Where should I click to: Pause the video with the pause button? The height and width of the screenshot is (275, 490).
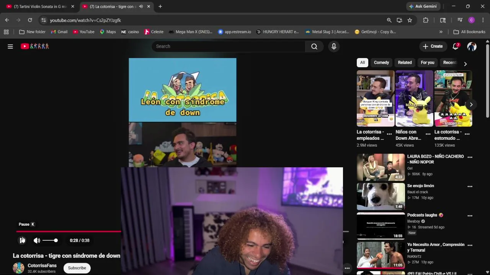click(x=22, y=240)
